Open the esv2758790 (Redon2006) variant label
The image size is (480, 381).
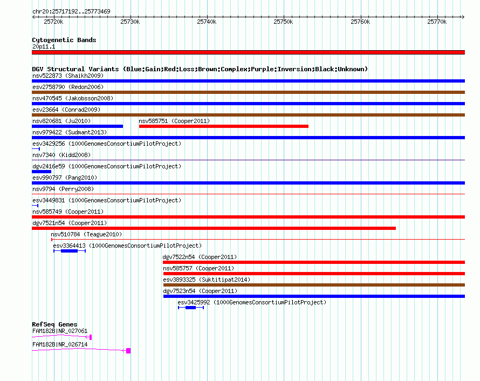tap(68, 87)
